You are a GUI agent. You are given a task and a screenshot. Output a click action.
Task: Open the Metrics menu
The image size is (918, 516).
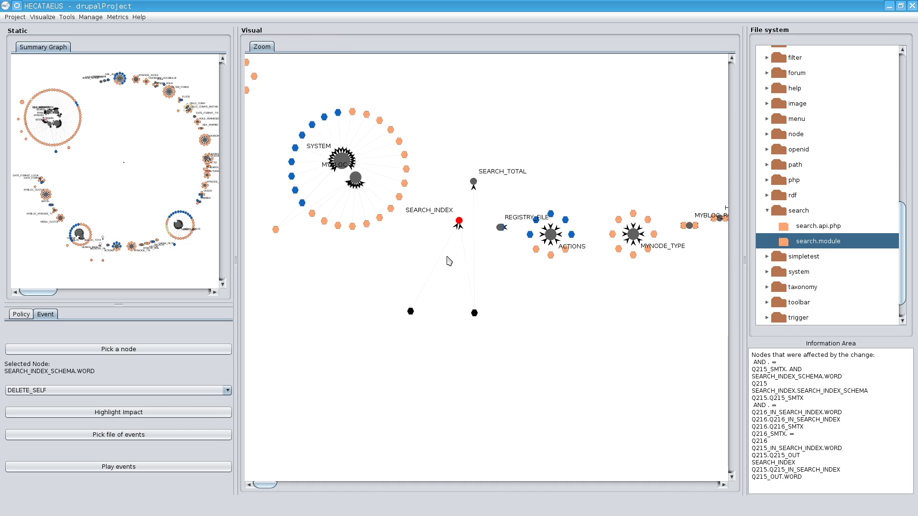118,17
